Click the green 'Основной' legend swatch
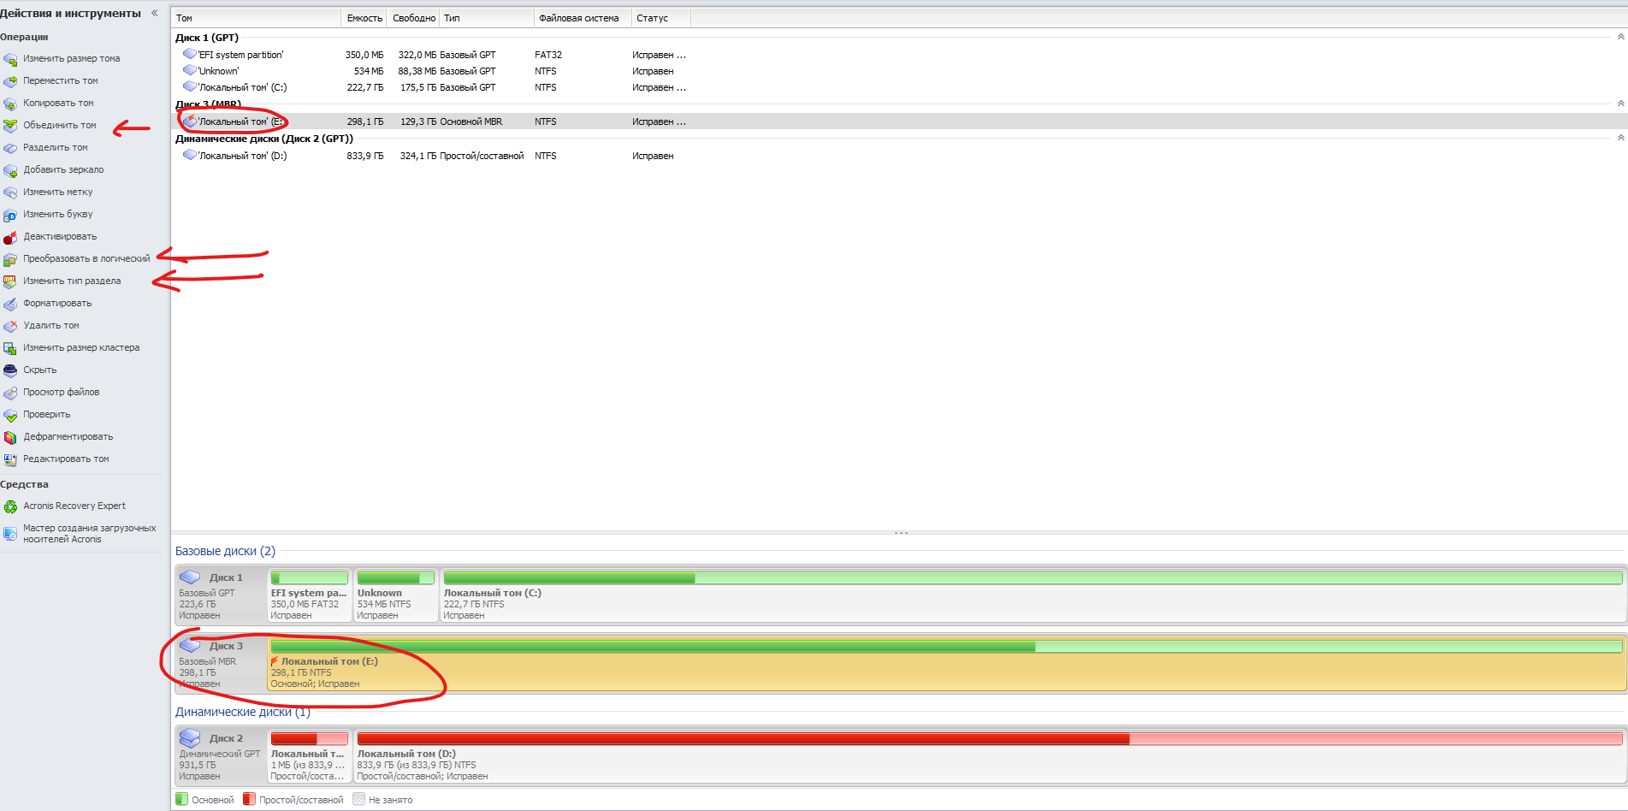Image resolution: width=1628 pixels, height=811 pixels. click(181, 800)
